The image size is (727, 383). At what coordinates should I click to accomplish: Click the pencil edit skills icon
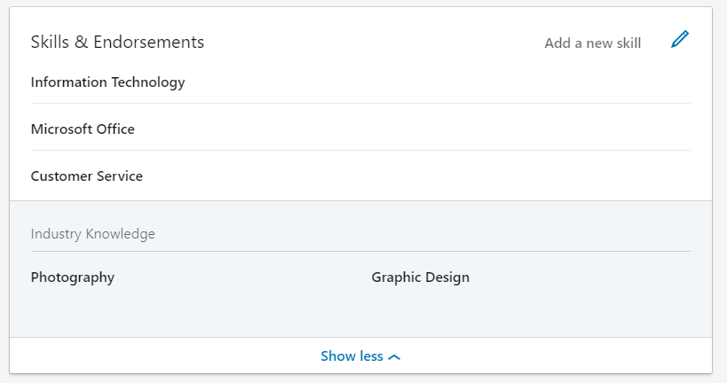[x=680, y=39]
